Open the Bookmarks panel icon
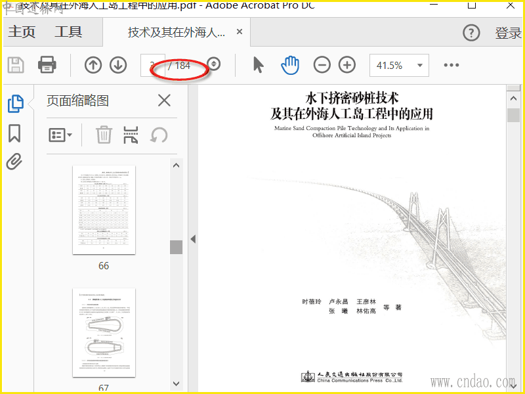The width and height of the screenshot is (525, 394). pyautogui.click(x=14, y=133)
